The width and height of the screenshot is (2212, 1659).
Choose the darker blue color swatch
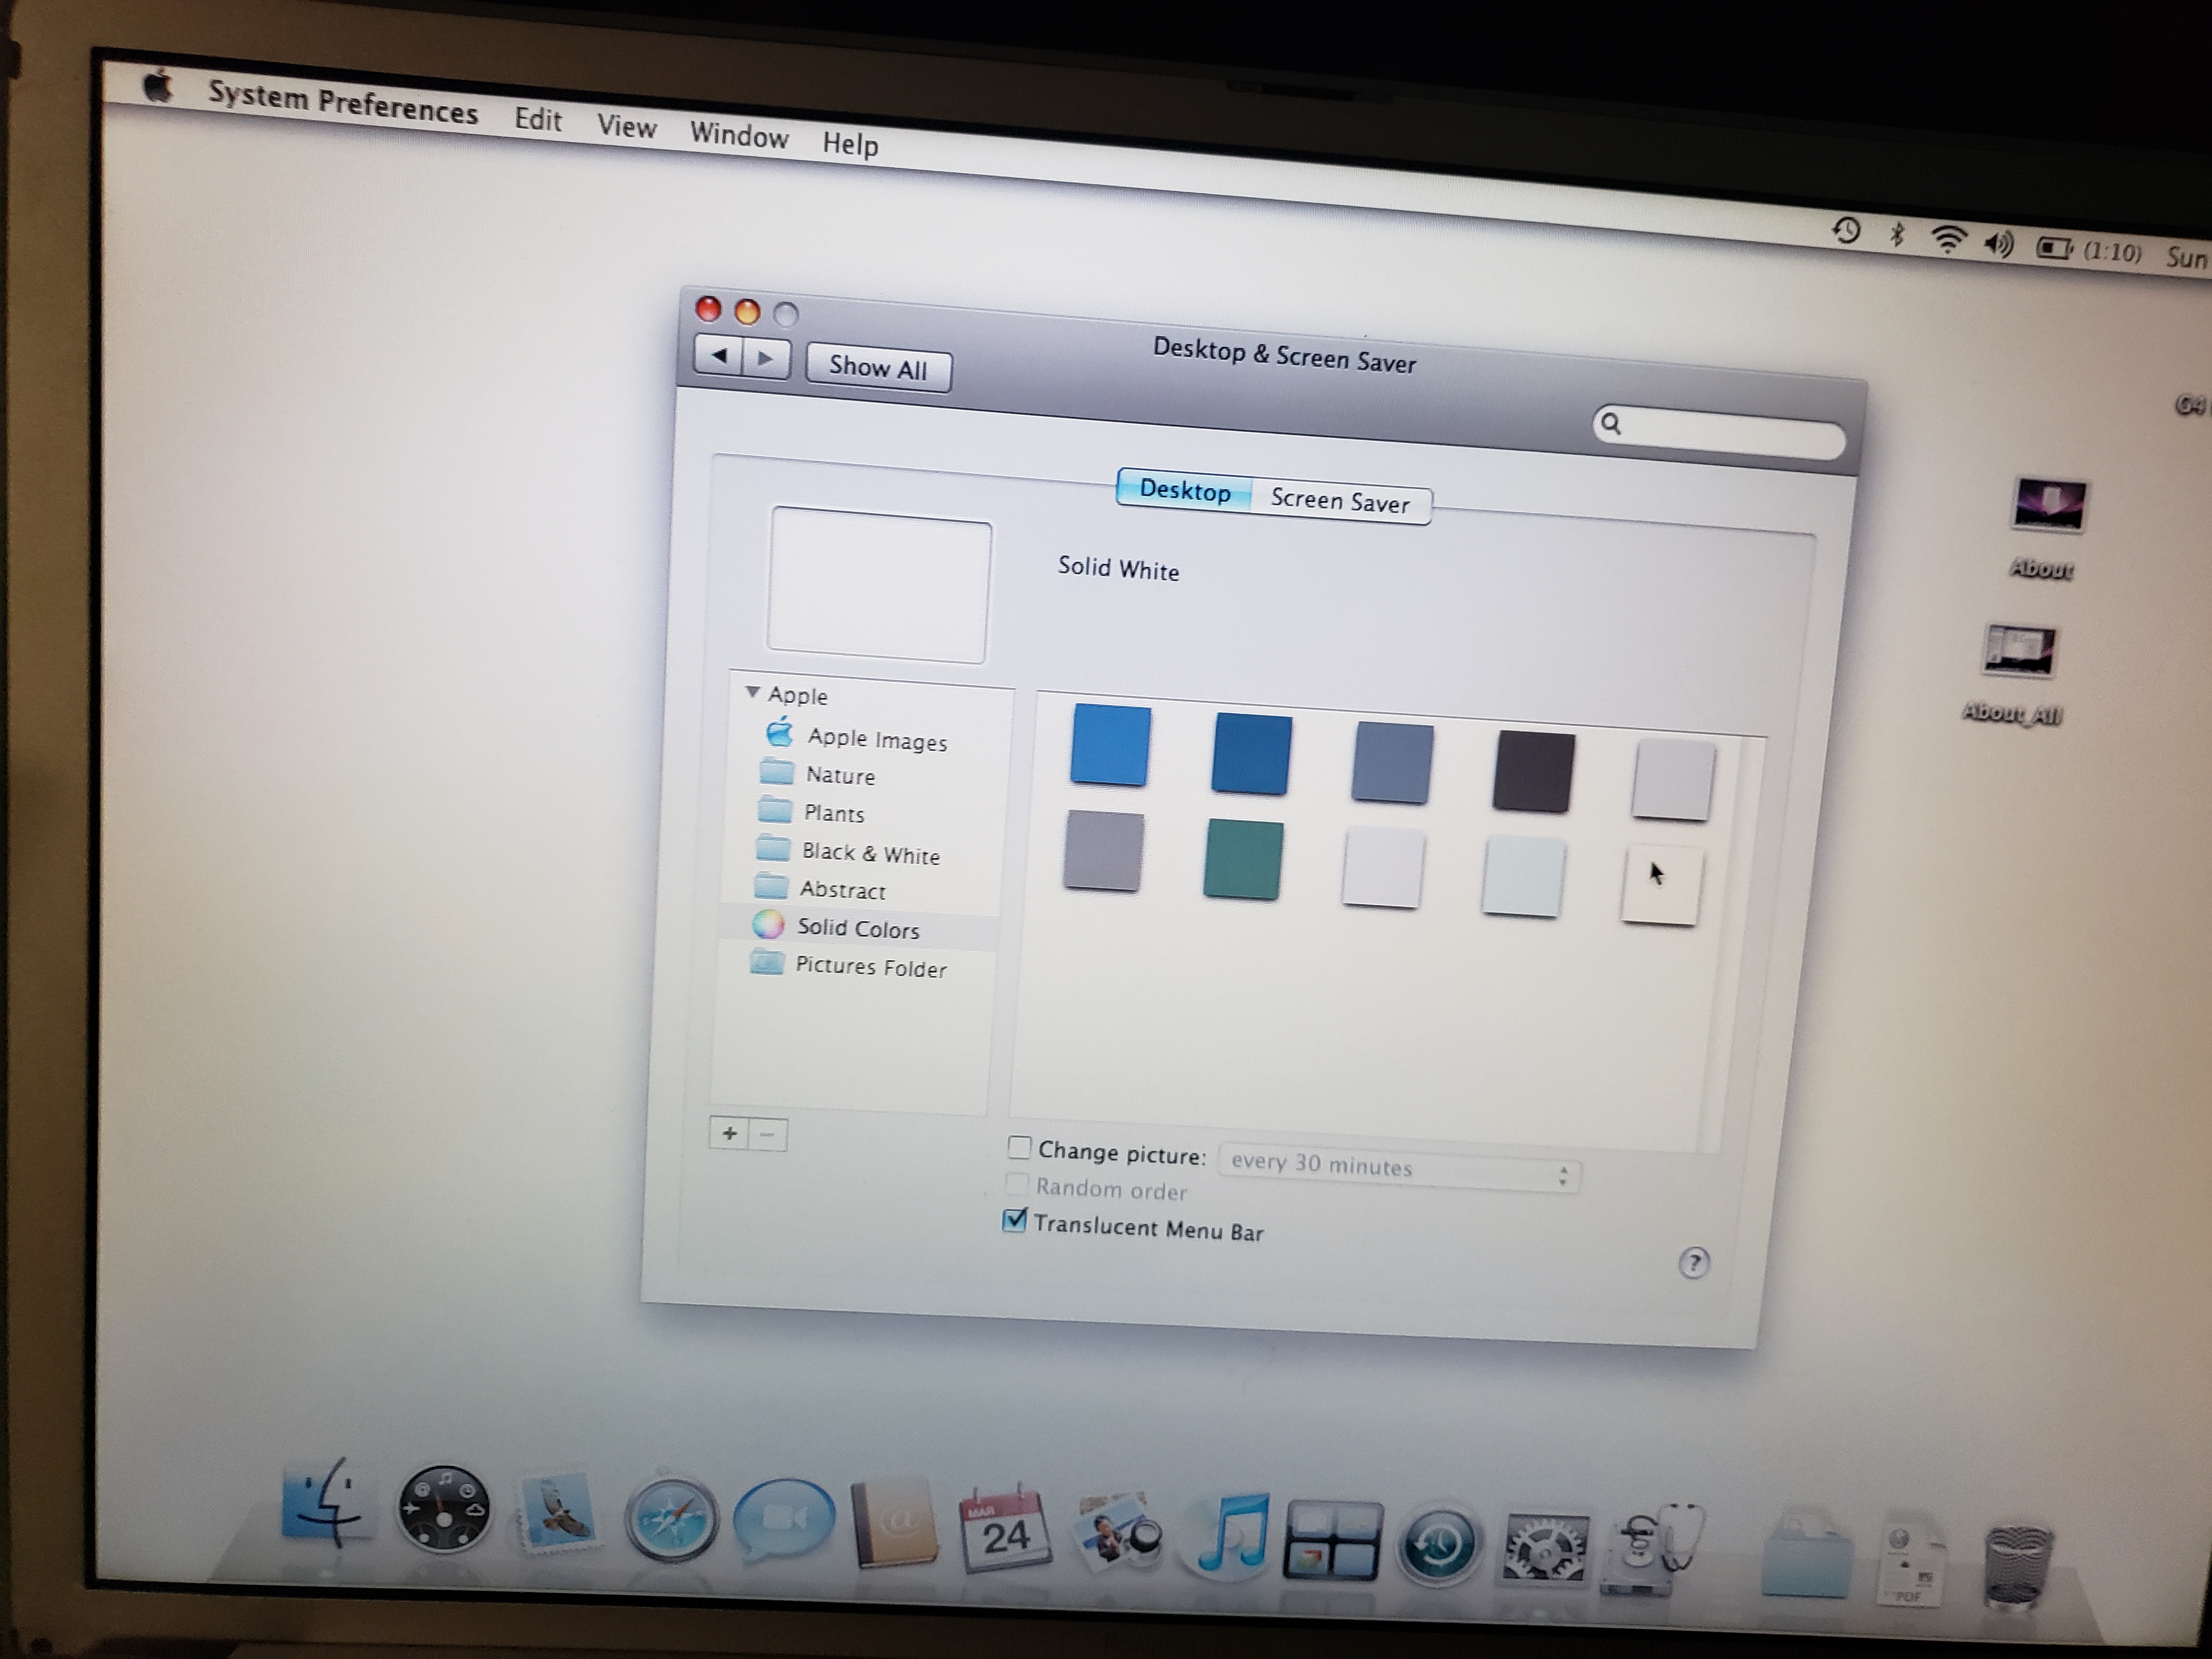(x=1251, y=755)
